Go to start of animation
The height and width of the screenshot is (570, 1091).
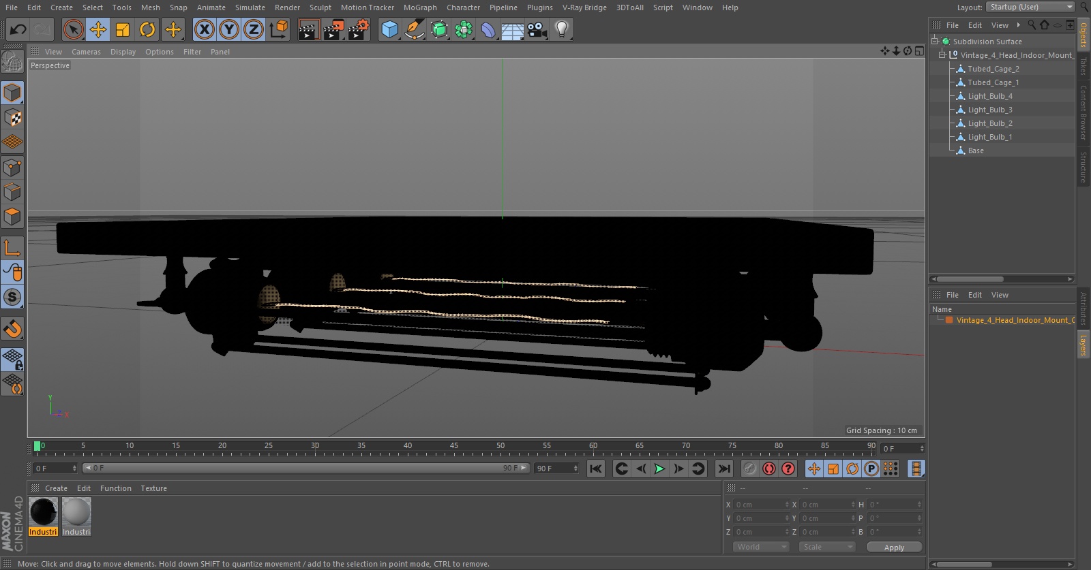pos(596,469)
